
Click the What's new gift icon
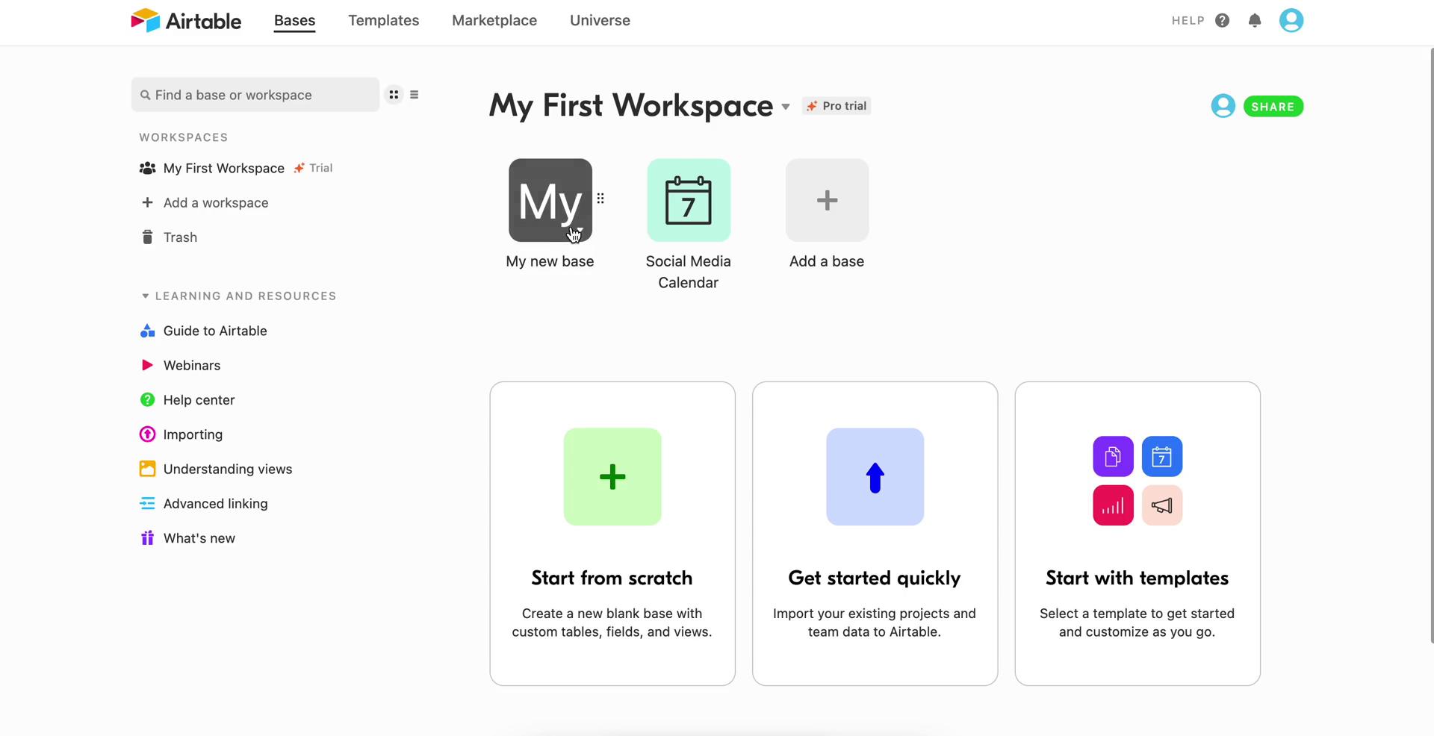(x=147, y=537)
